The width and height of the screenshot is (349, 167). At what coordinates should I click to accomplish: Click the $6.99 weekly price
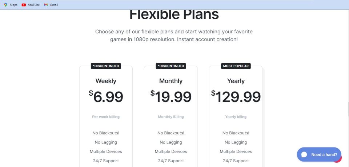pyautogui.click(x=106, y=97)
